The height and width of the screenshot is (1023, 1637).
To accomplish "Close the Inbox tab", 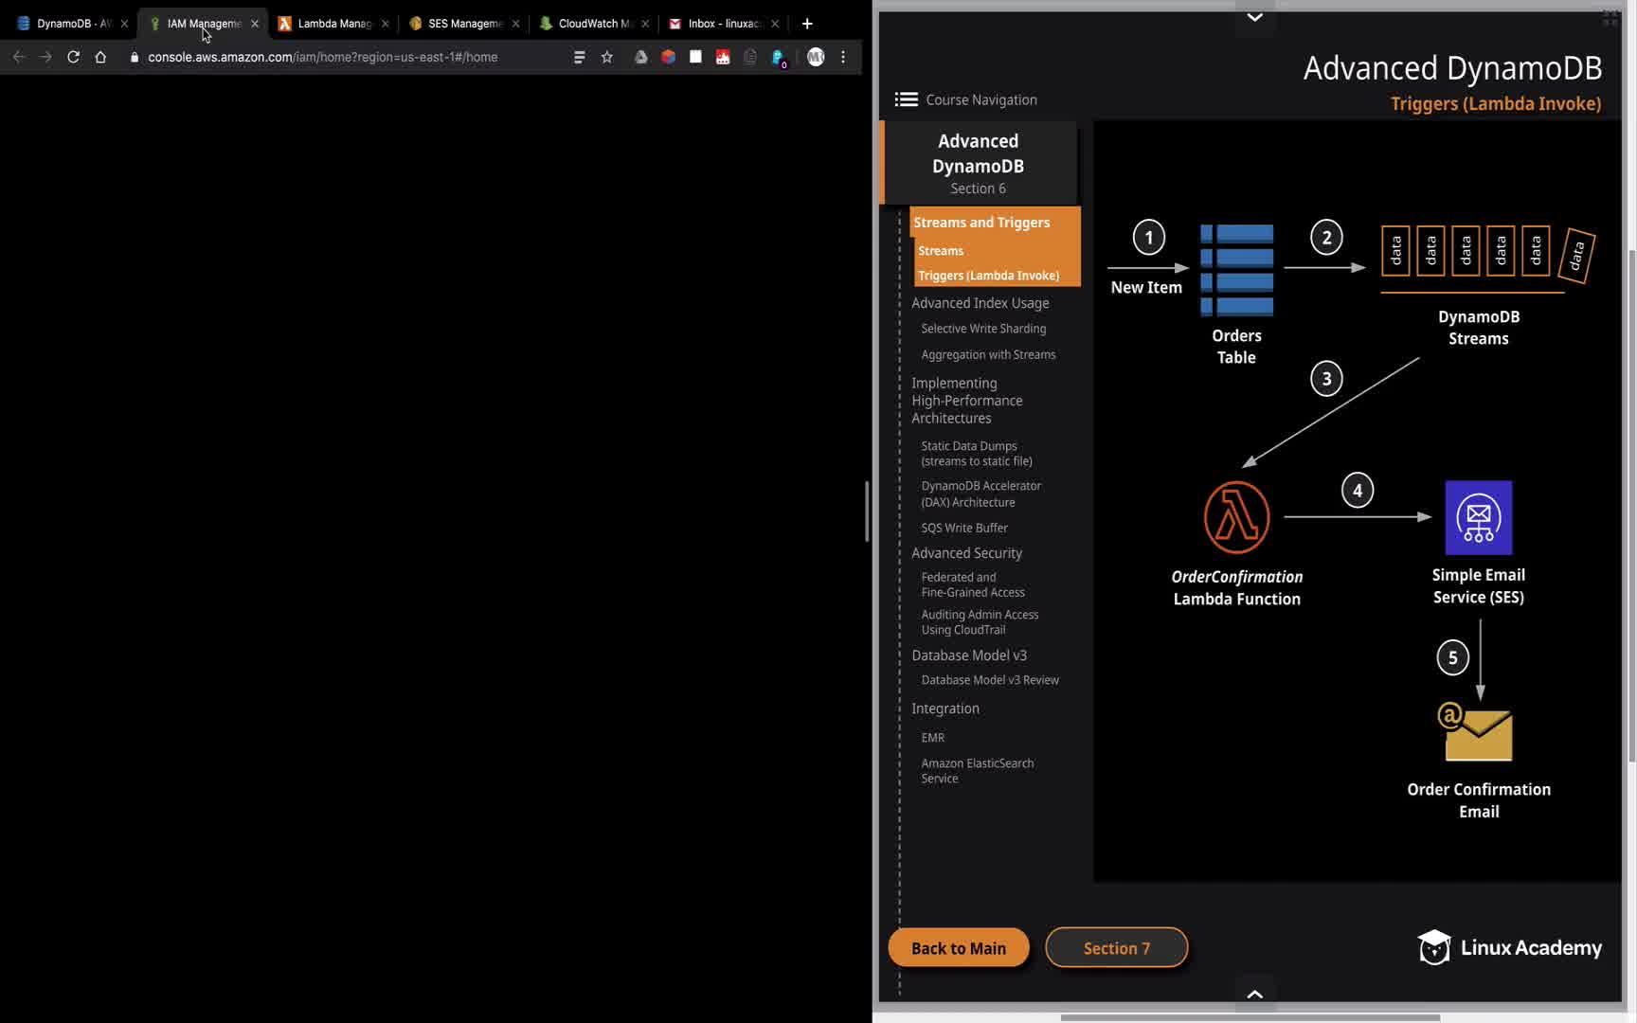I will [x=775, y=24].
